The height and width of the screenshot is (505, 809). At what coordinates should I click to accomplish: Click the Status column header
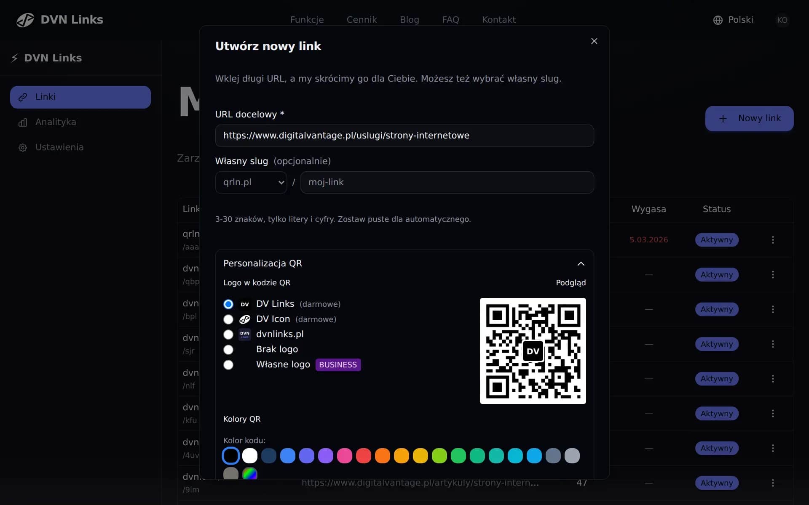click(x=717, y=209)
